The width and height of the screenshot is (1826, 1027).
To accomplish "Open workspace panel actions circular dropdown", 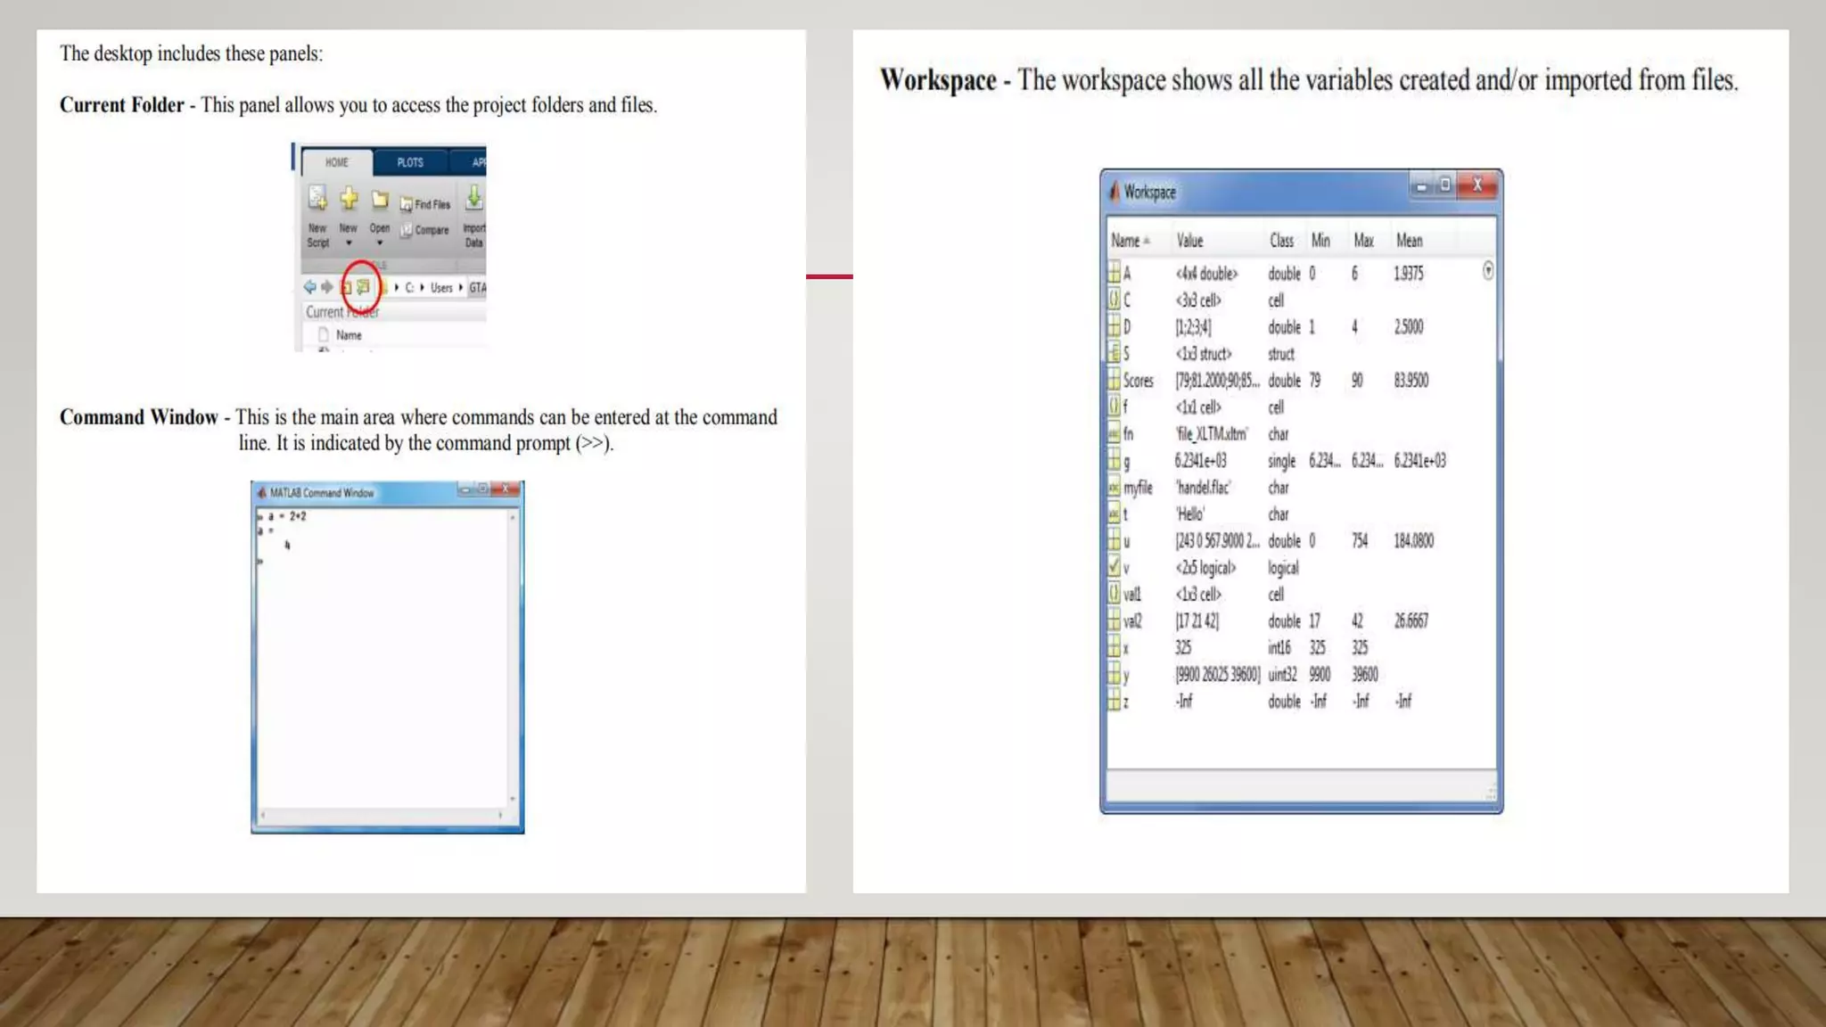I will pyautogui.click(x=1487, y=271).
